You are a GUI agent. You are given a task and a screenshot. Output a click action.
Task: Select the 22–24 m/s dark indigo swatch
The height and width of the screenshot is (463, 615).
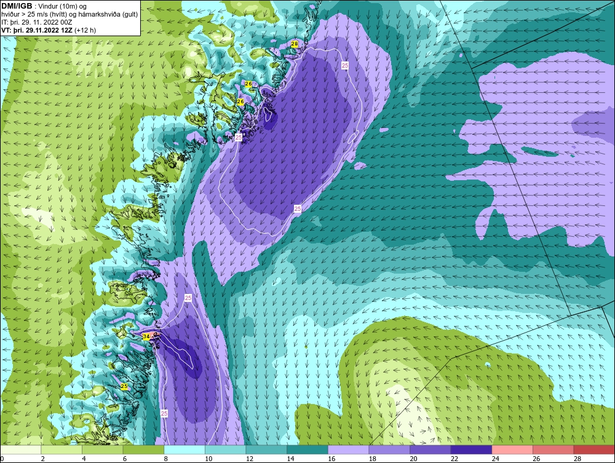(472, 449)
